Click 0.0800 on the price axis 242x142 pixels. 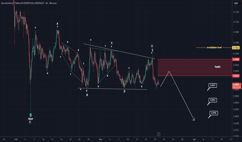pyautogui.click(x=236, y=116)
